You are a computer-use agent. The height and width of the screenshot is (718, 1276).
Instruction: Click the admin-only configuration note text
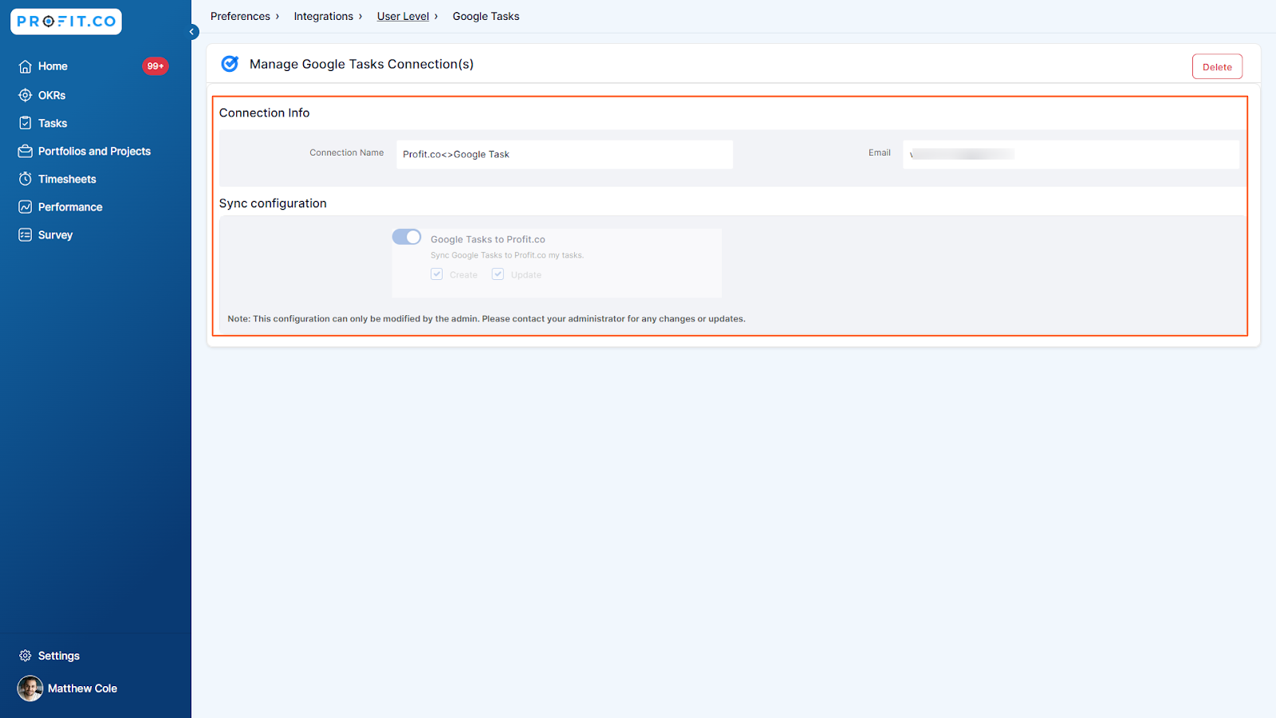(486, 318)
